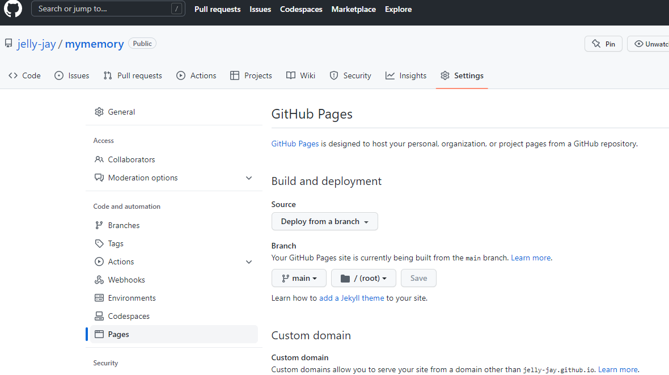Expand the Moderation options chevron
Viewport: 669px width, 375px height.
[249, 178]
